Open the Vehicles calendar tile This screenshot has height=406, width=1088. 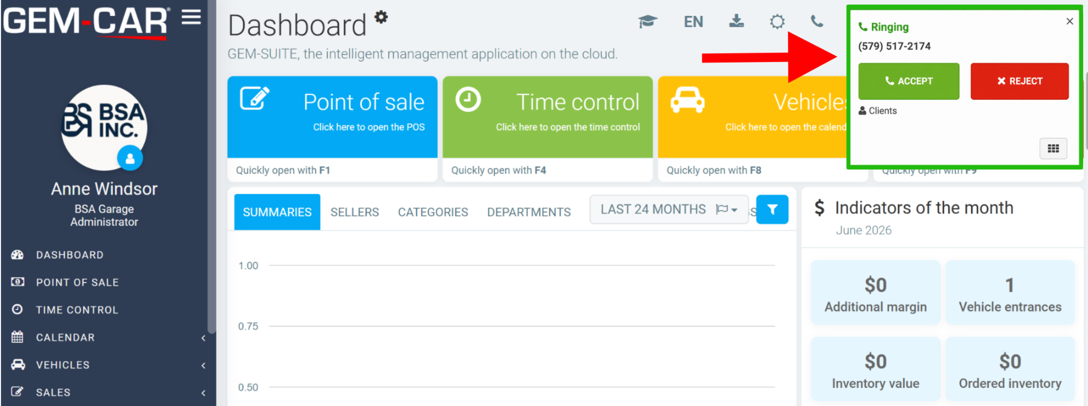pyautogui.click(x=752, y=117)
